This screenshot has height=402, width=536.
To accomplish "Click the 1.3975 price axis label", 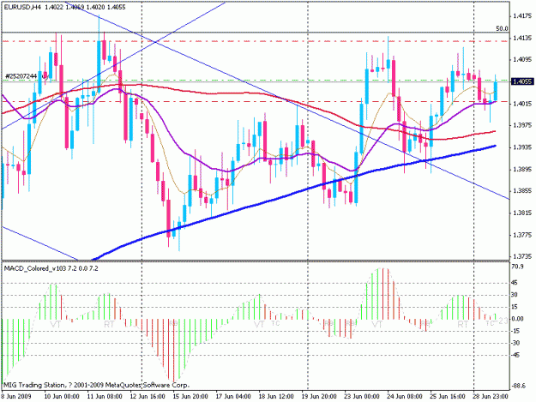I will pyautogui.click(x=522, y=125).
